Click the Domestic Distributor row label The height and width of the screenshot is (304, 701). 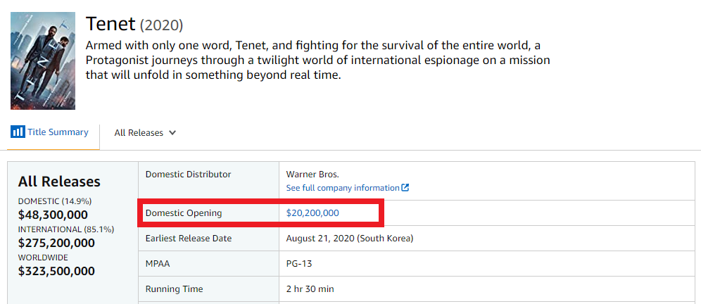pos(188,174)
